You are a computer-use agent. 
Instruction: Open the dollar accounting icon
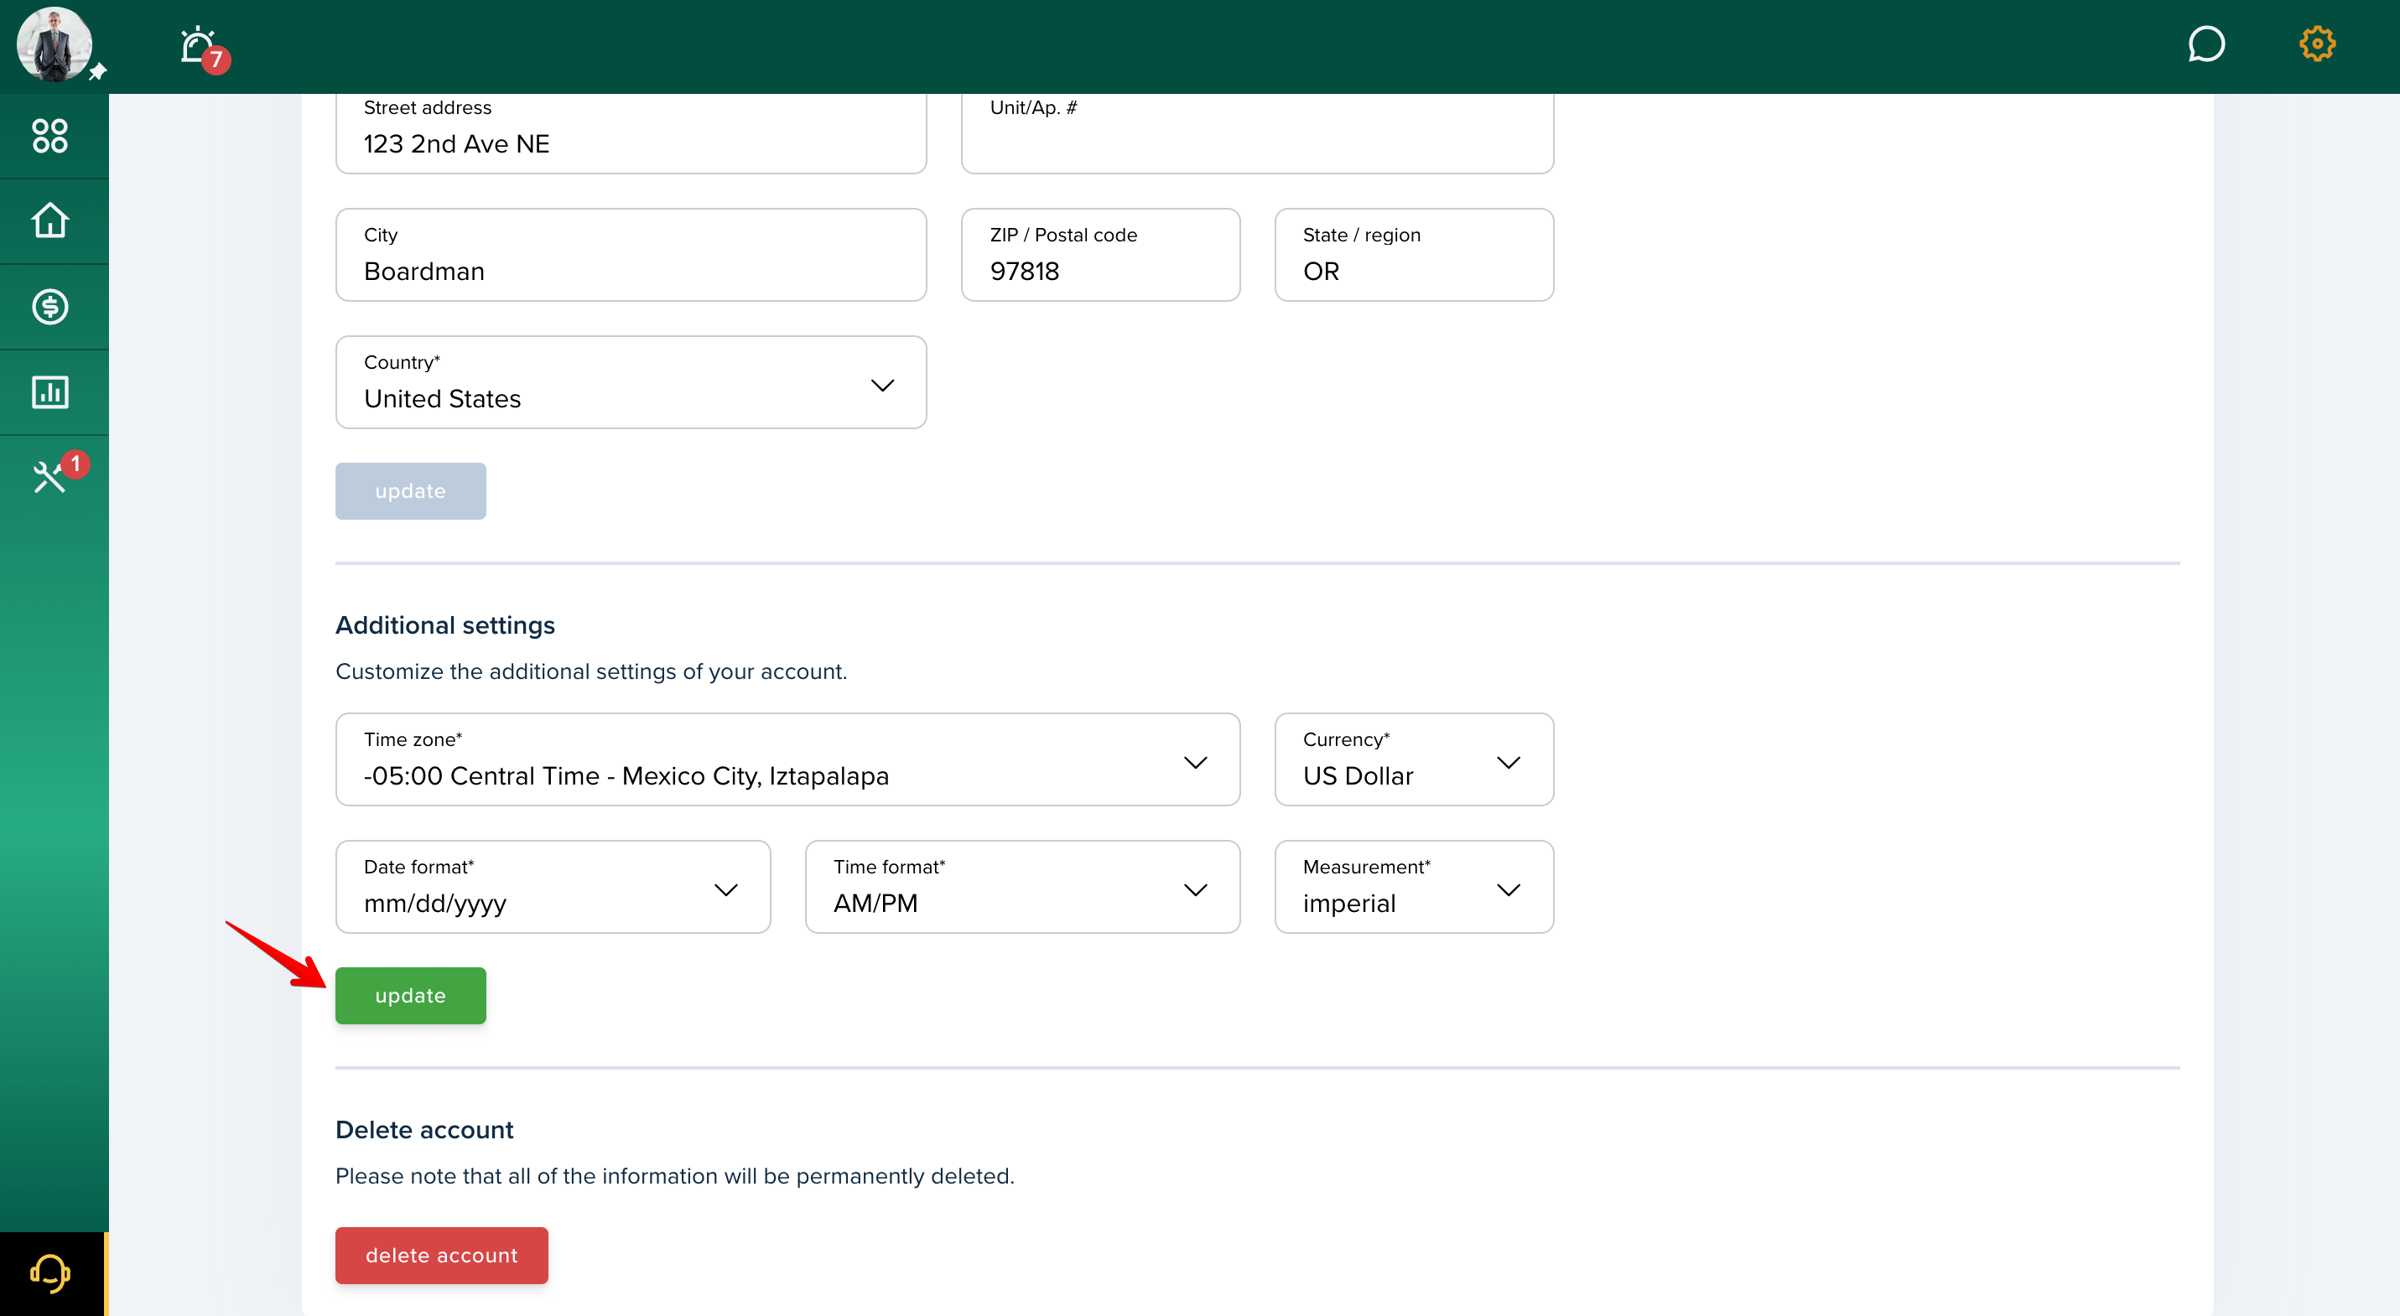coord(50,307)
